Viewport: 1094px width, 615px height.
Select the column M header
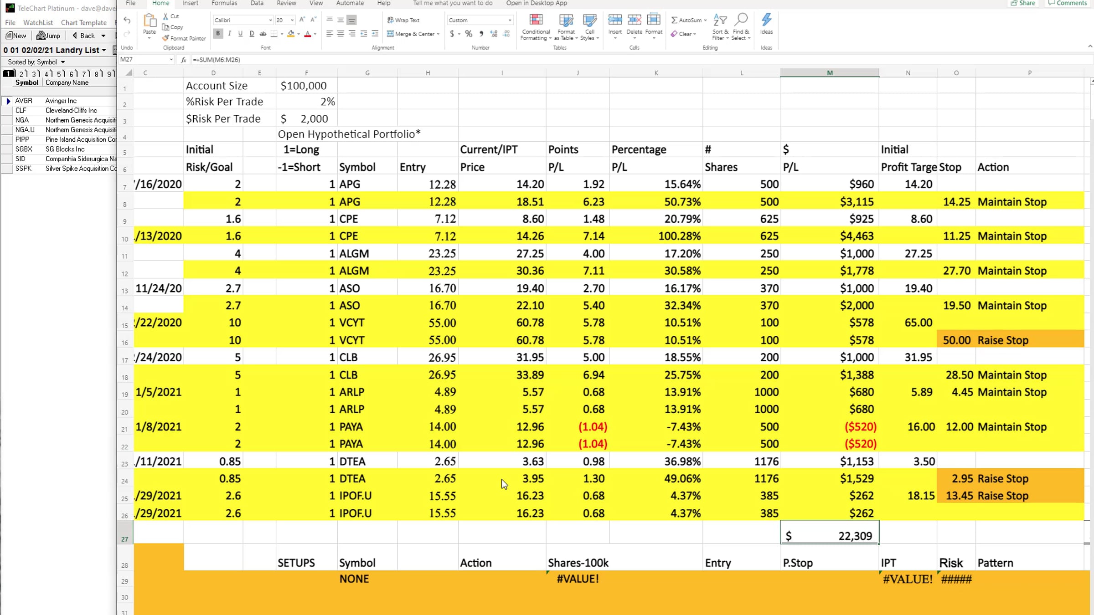coord(830,73)
